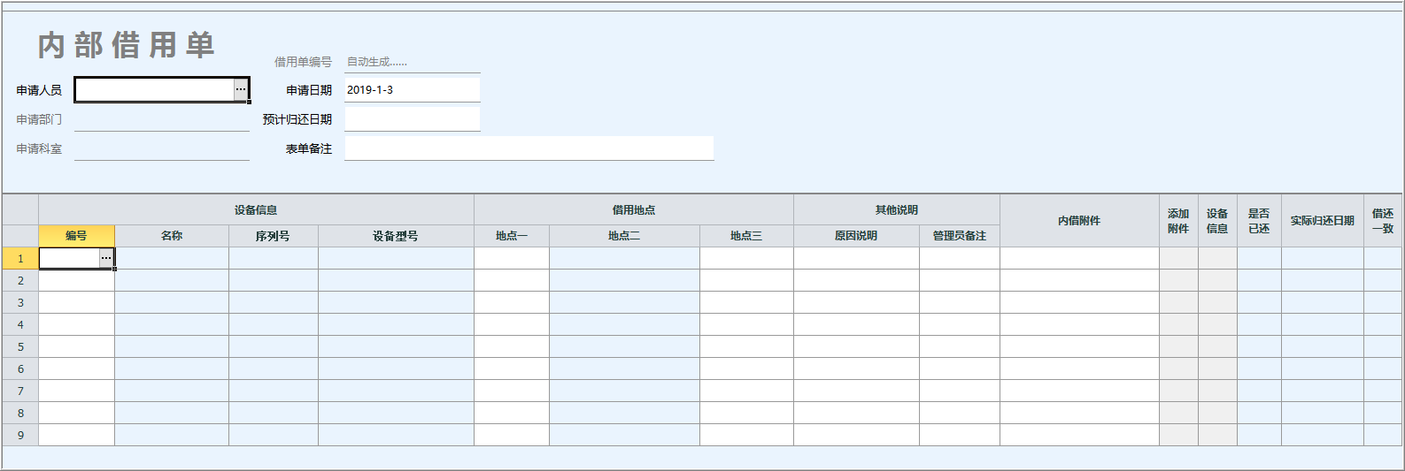The width and height of the screenshot is (1405, 471).
Task: Select the 原因说明 column header
Action: (x=856, y=236)
